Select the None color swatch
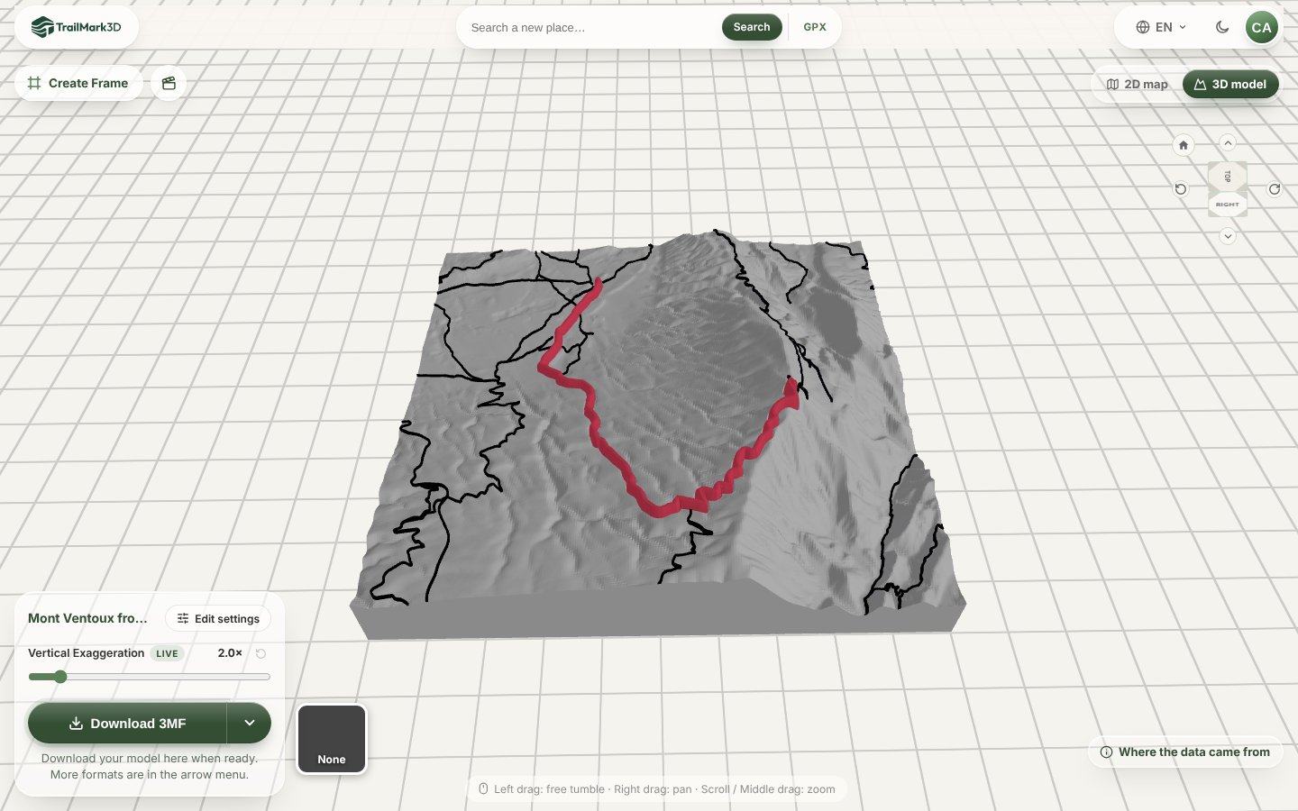 pos(332,739)
